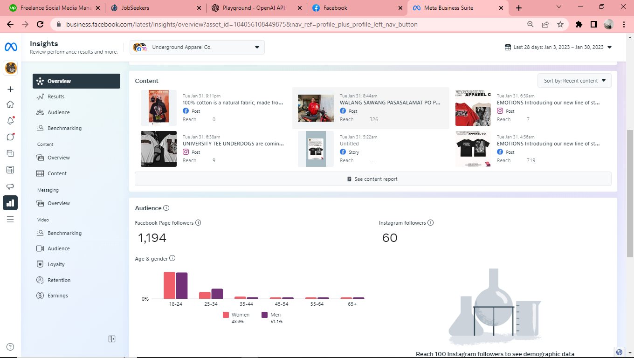Open the Extensions puzzle icon
Viewport: 634px width, 358px height.
point(579,24)
